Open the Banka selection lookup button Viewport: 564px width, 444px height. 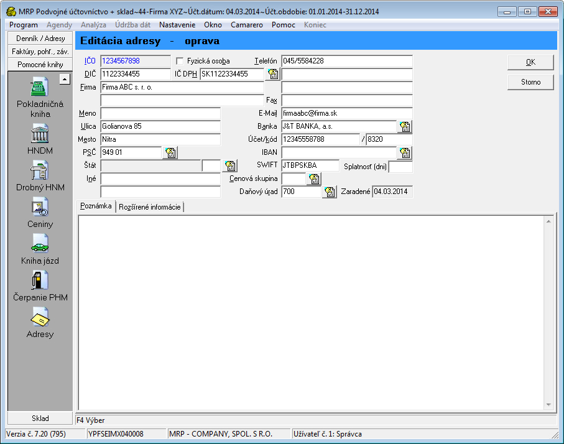click(x=405, y=127)
